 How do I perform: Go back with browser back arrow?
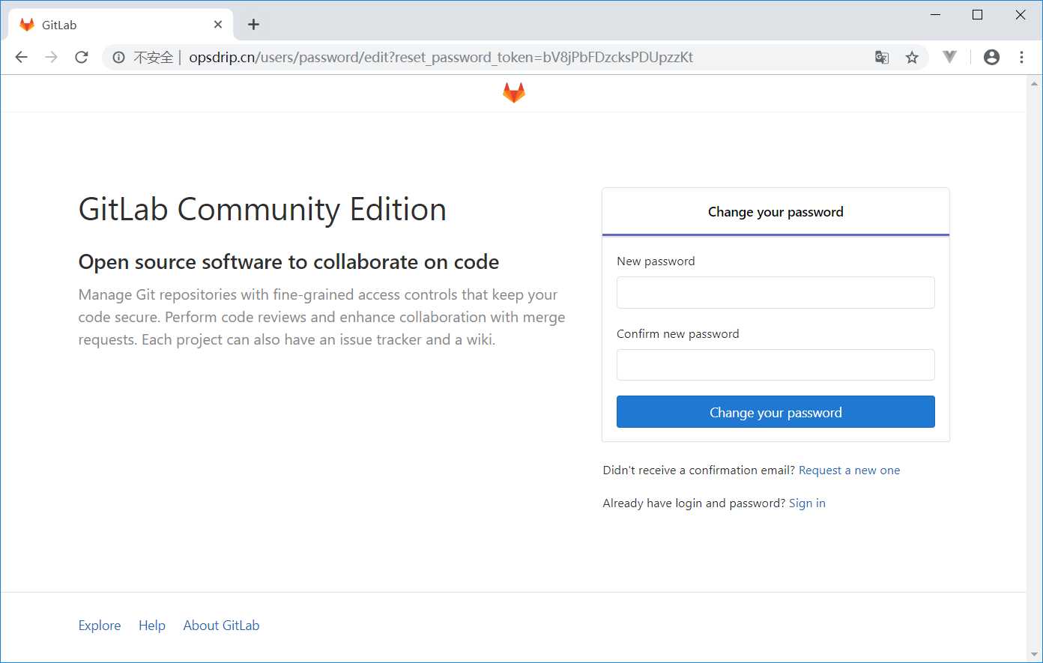(x=21, y=57)
